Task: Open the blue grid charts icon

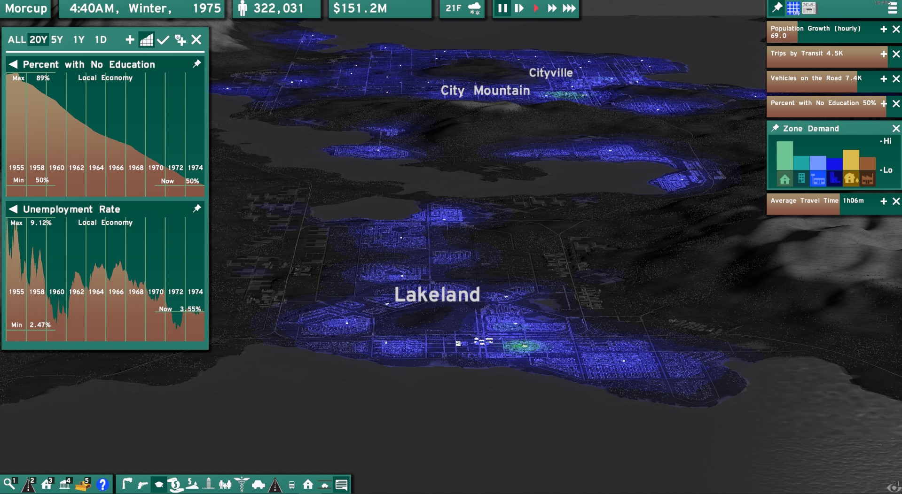Action: point(793,8)
